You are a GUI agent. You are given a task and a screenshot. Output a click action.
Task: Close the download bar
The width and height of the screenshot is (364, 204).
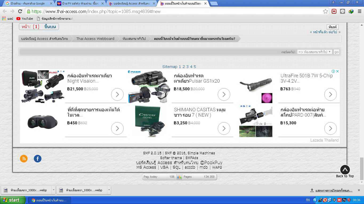pos(359,190)
